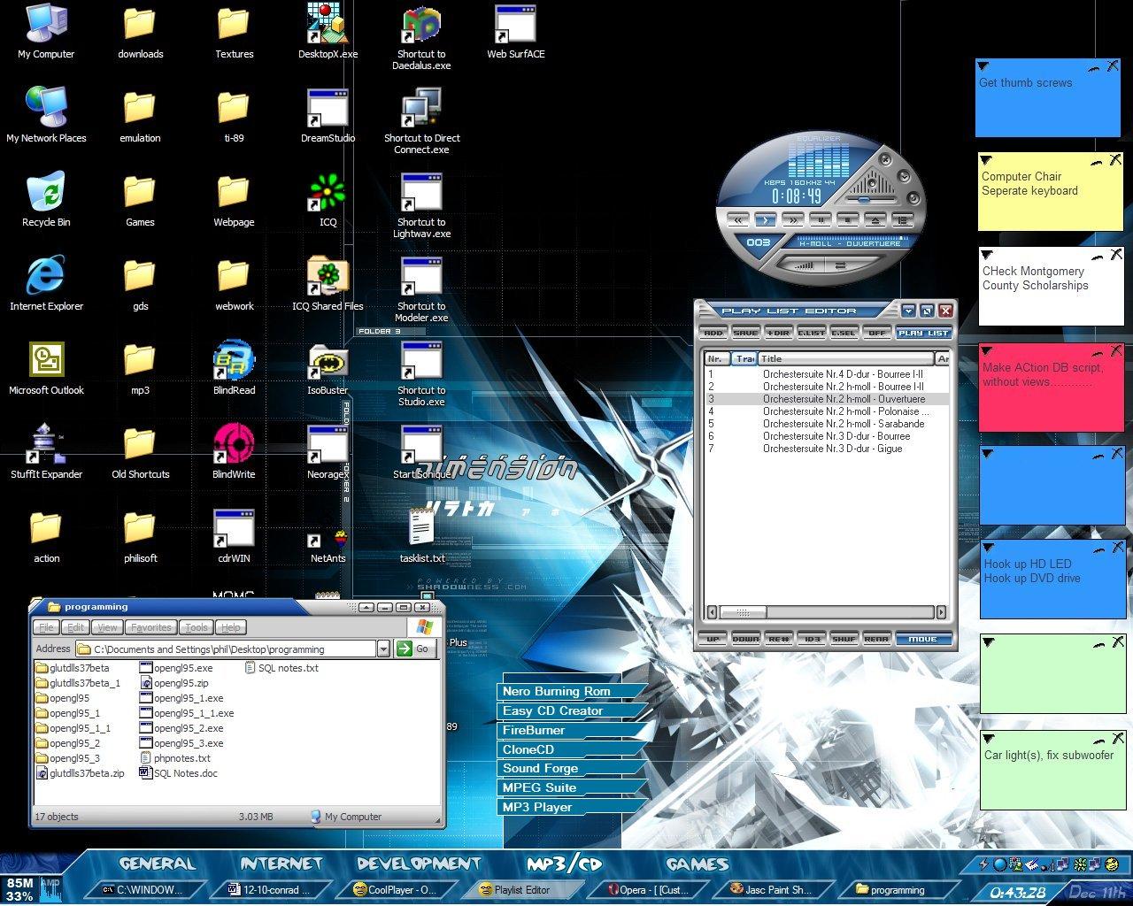
Task: Stop playback in CoolPlayer
Action: pos(848,220)
